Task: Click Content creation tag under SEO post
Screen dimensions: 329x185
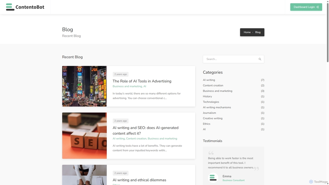Action: point(136,138)
